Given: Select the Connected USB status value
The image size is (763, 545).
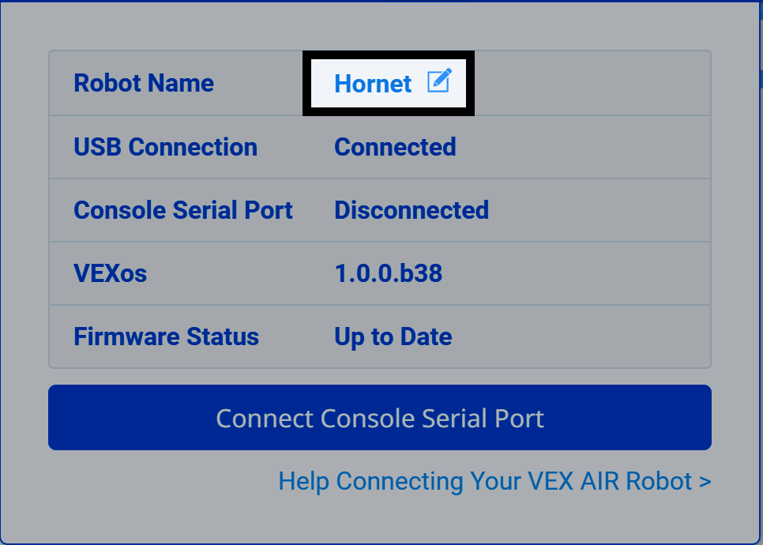Looking at the screenshot, I should coord(395,147).
